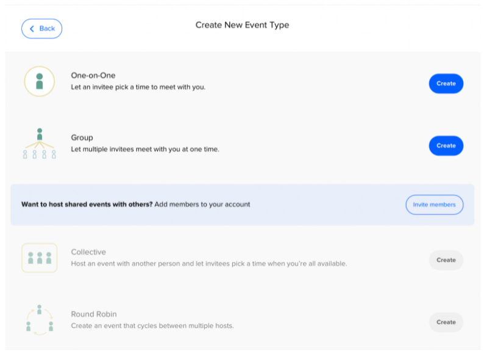Click the Create New Event Type heading
Viewport: 484px width, 355px height.
click(x=243, y=25)
